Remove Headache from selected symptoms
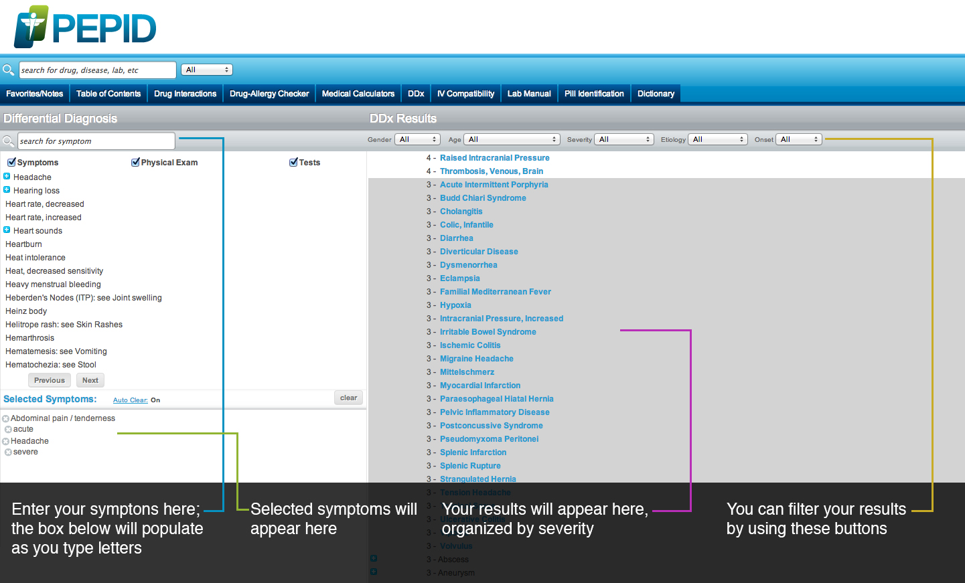 6,442
